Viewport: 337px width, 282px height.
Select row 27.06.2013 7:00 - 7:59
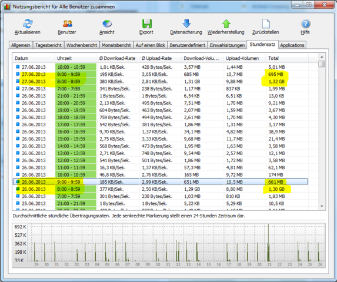tap(161, 89)
